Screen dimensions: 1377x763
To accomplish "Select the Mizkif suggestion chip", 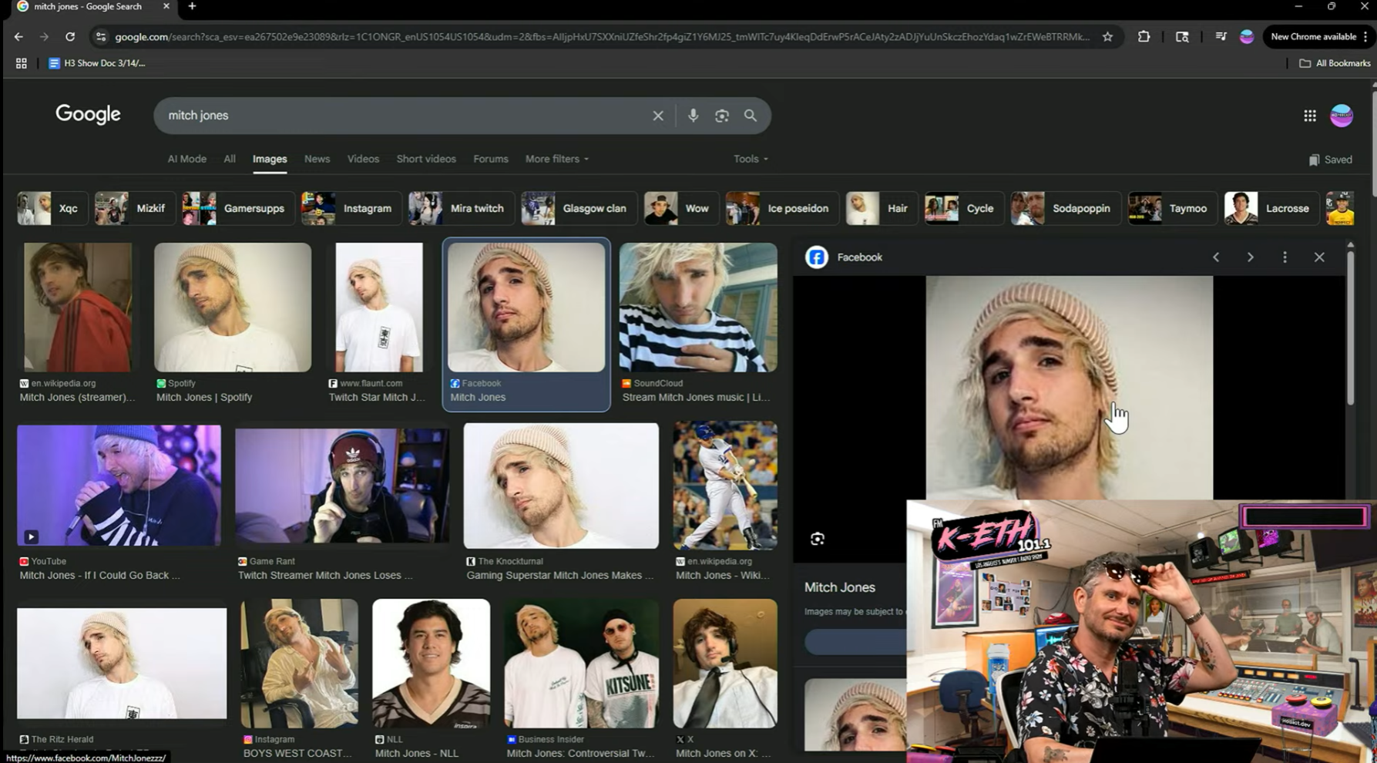I will (134, 208).
